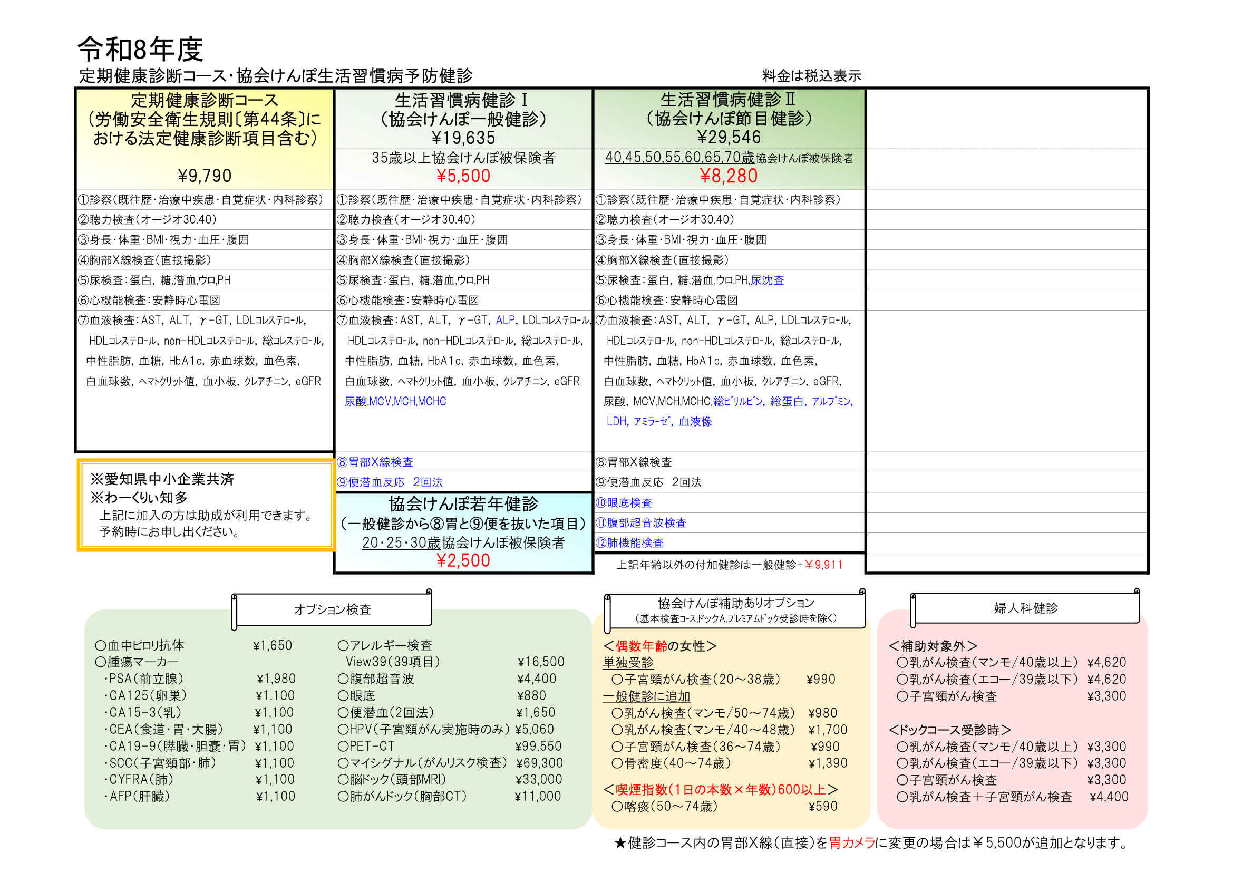Click '¥99,550' PET-CT price

point(538,747)
